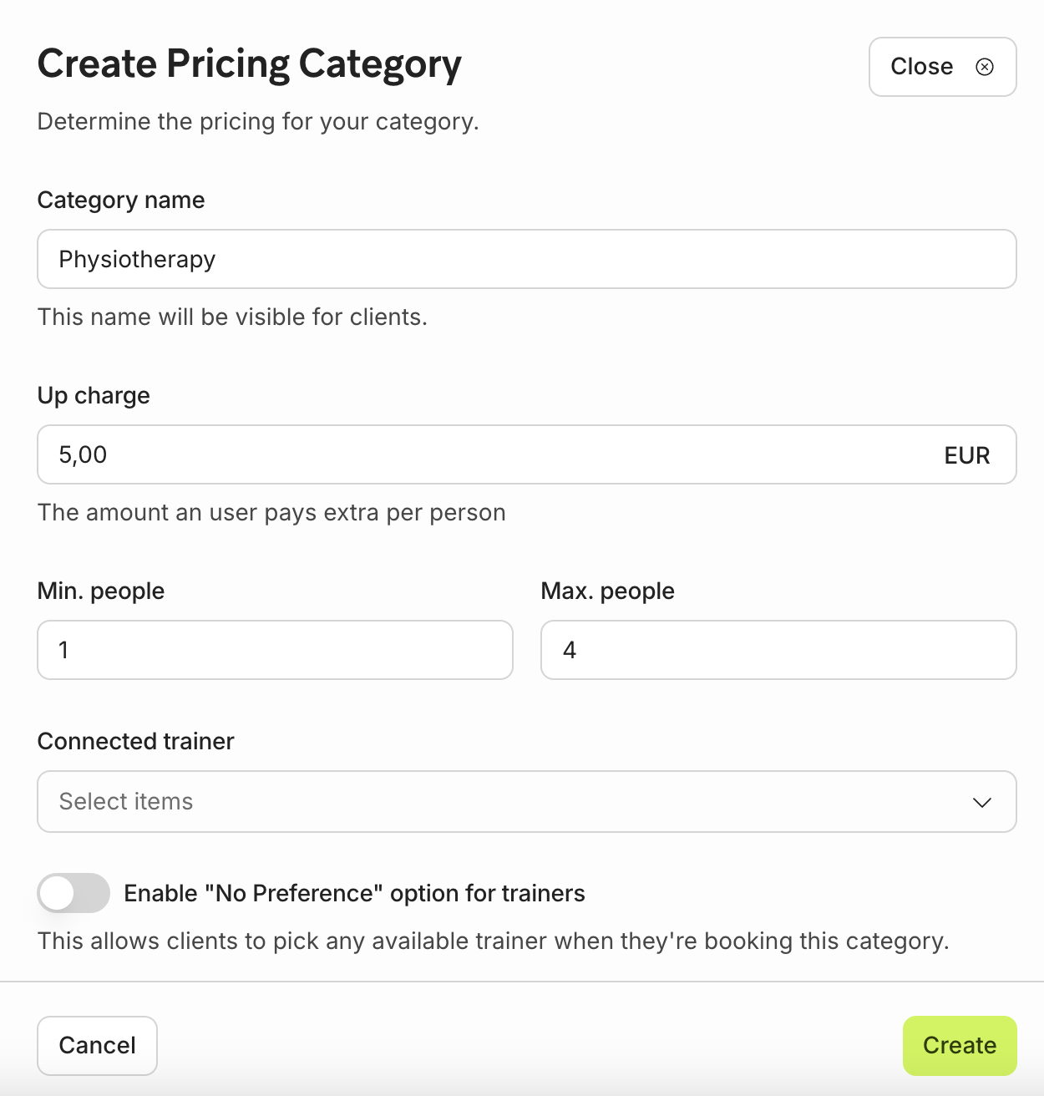Click the Category name field containing Physiotherapy

[526, 259]
